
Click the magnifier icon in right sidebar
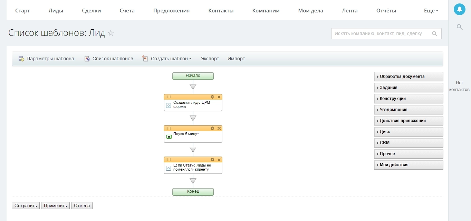[459, 27]
